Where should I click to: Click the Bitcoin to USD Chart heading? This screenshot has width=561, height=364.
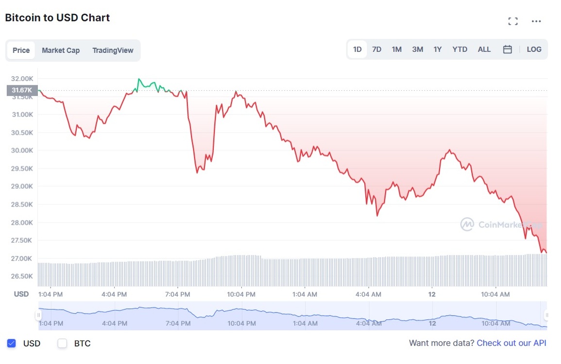coord(57,17)
